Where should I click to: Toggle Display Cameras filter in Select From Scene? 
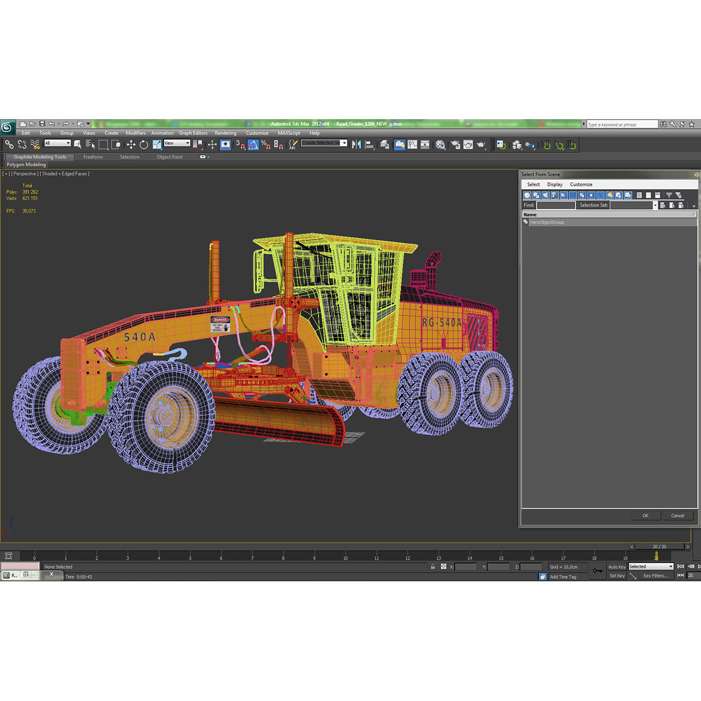tap(554, 195)
